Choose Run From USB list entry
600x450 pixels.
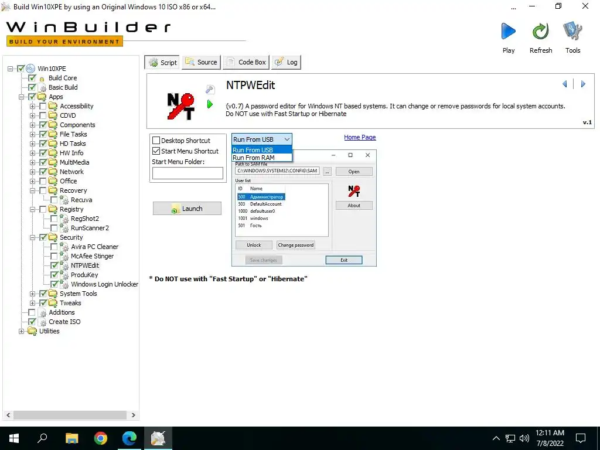262,150
